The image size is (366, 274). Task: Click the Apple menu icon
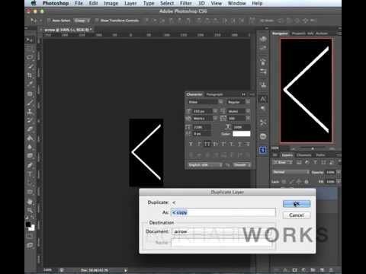[x=34, y=3]
